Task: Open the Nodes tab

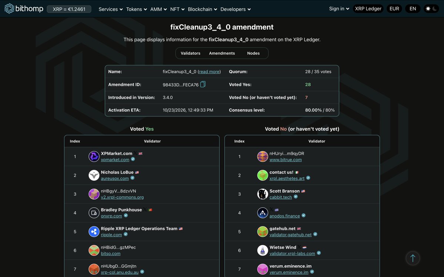Action: point(253,53)
